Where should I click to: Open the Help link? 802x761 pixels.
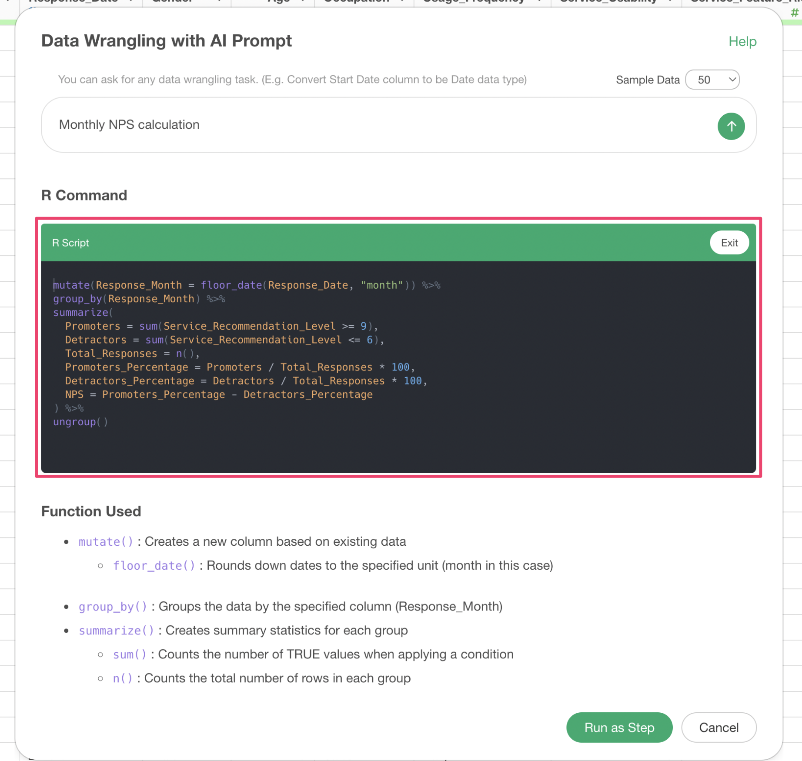[742, 41]
